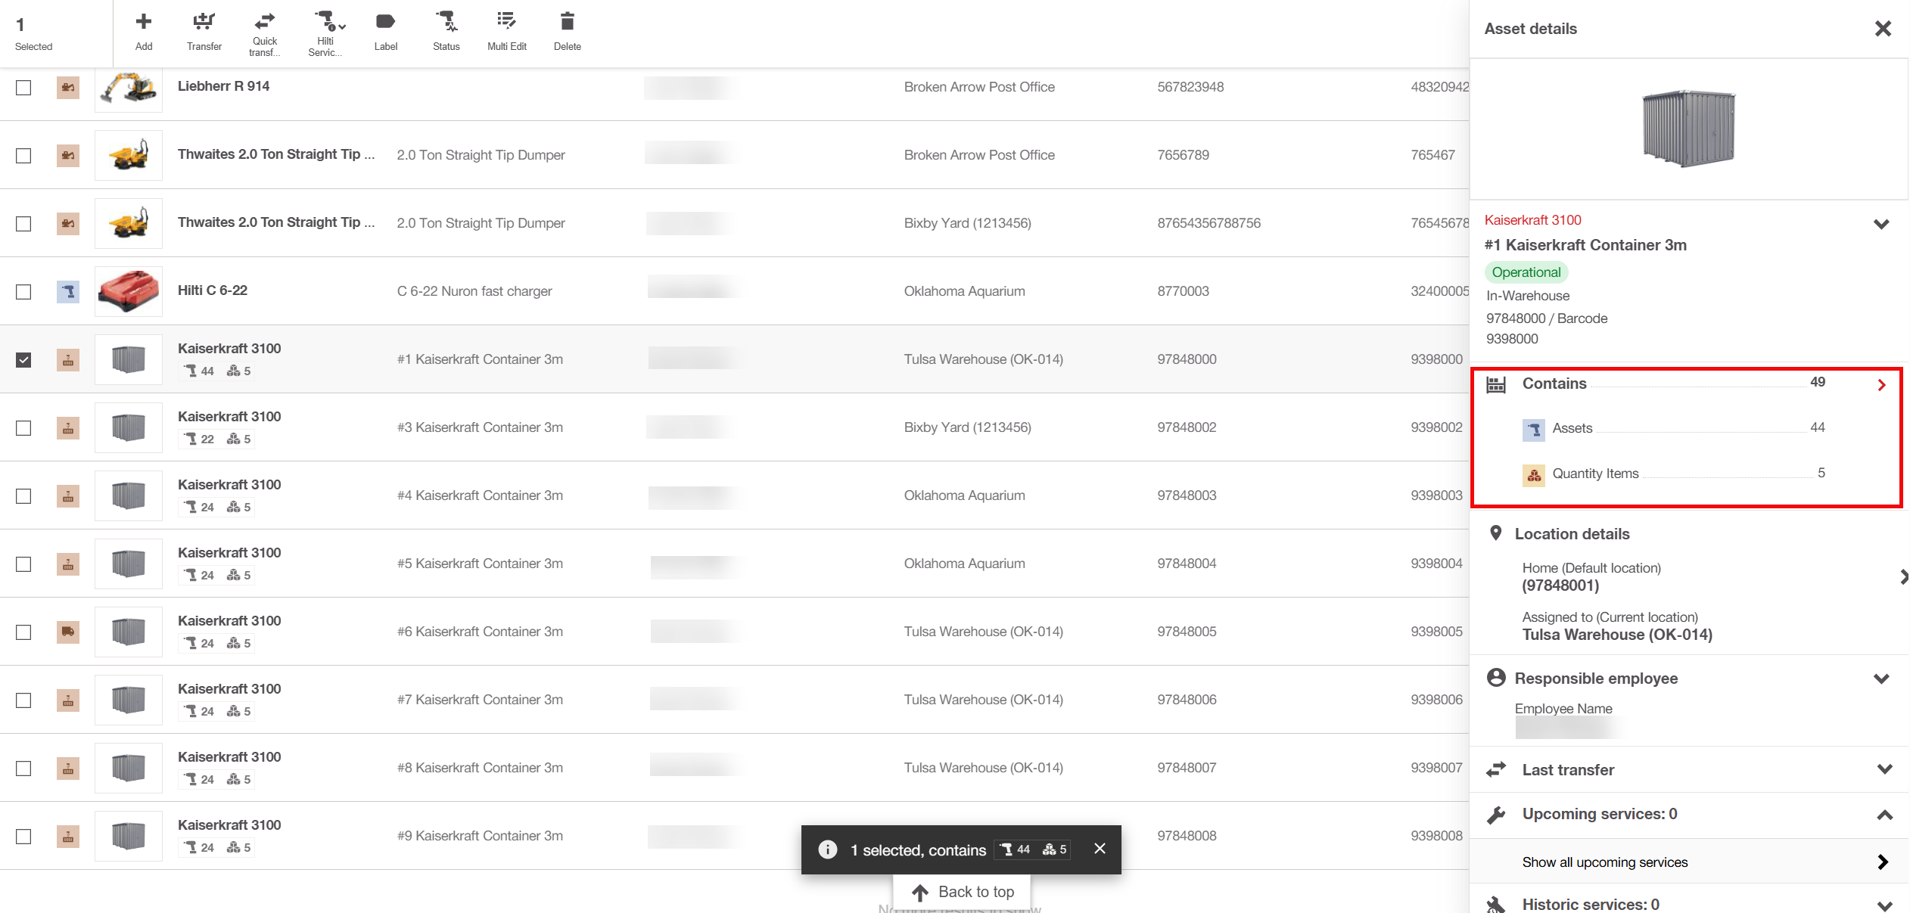
Task: Select the Liebherr R 914 checkbox
Action: coord(23,88)
